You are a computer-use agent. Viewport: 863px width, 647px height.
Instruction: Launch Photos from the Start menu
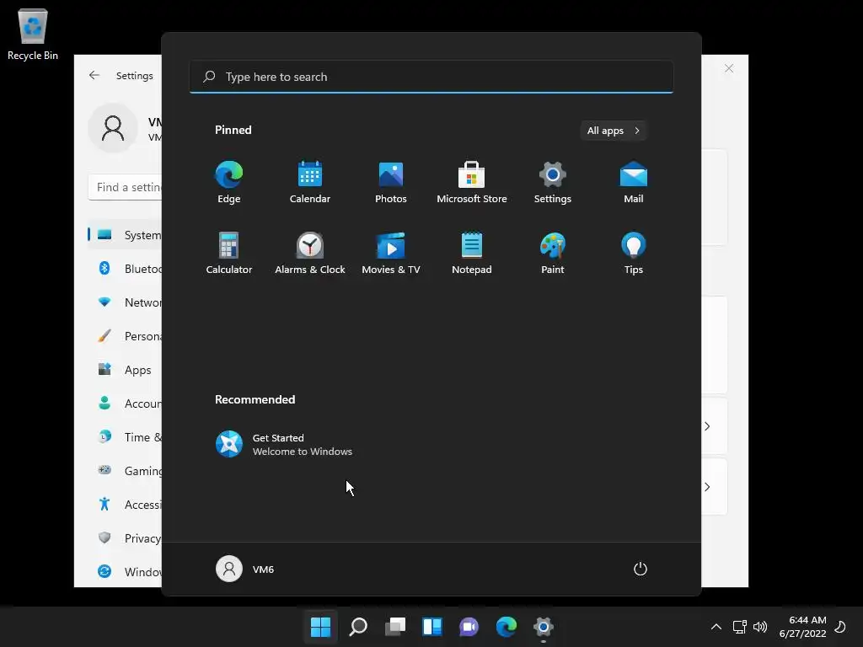pos(391,182)
